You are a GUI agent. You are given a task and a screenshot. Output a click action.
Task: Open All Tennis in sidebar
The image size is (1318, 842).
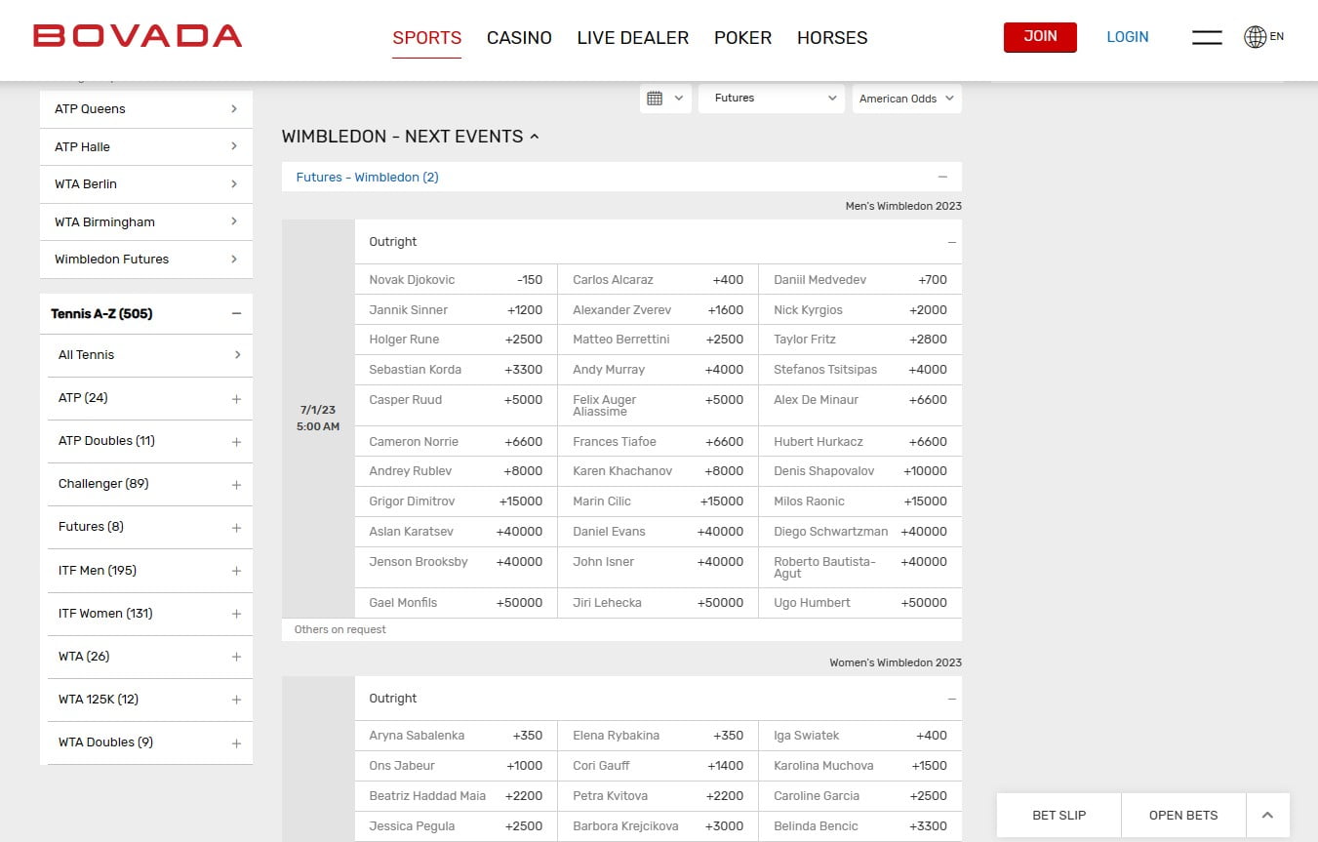[150, 355]
